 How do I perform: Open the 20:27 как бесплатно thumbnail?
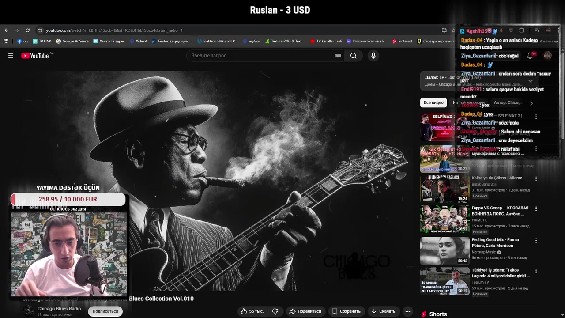tap(444, 159)
